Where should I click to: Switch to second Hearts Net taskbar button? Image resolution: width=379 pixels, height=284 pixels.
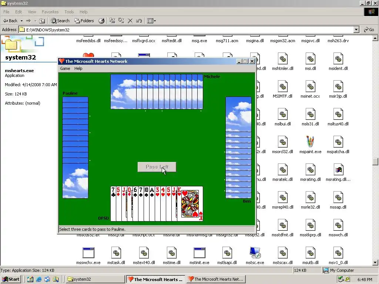pyautogui.click(x=216, y=279)
